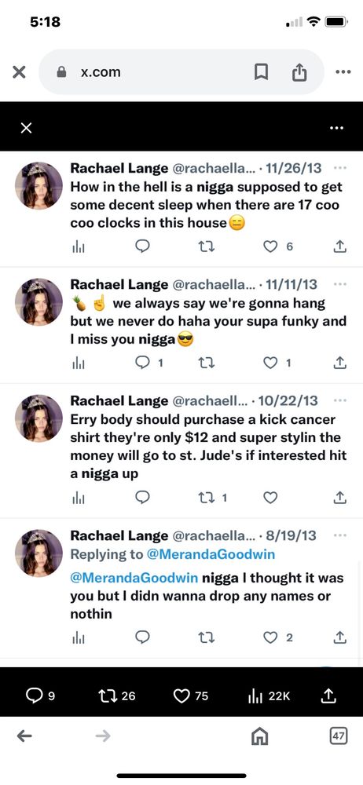This screenshot has width=363, height=785.
Task: Open the browser share icon
Action: (299, 72)
